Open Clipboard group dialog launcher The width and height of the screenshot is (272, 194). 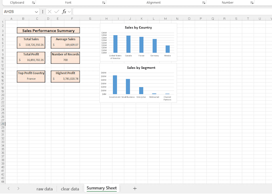33,3
